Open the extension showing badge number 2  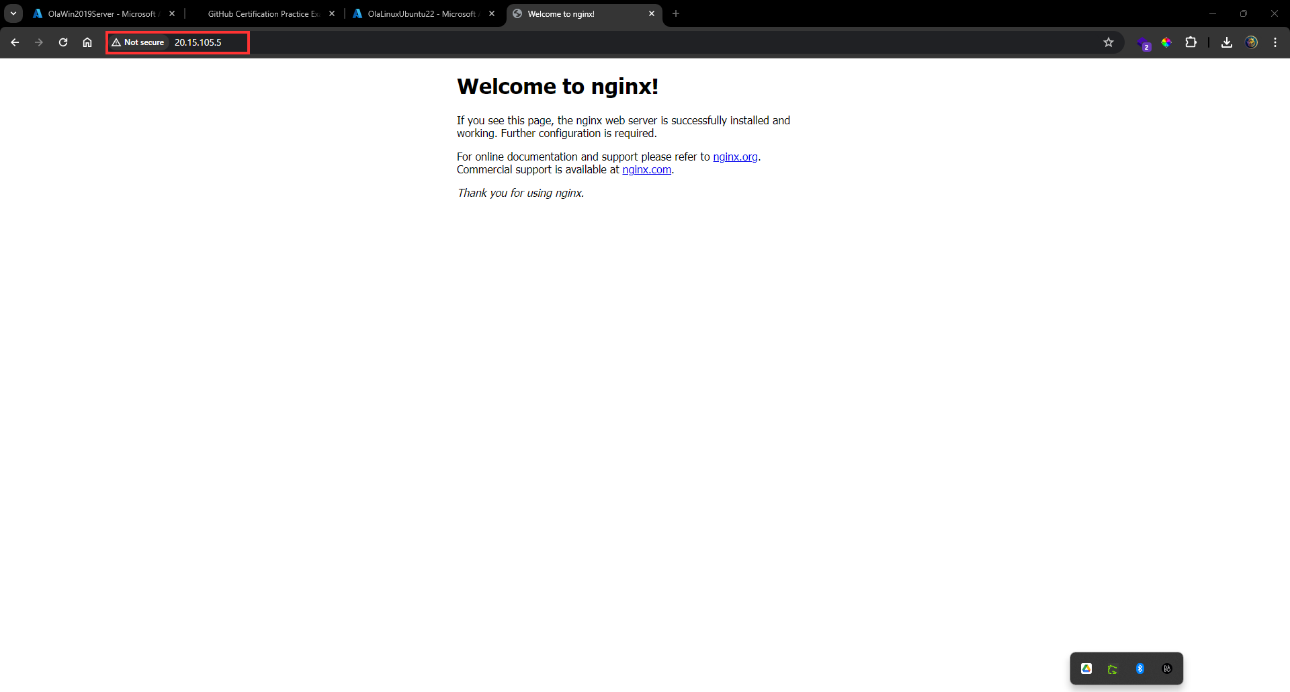[x=1145, y=42]
